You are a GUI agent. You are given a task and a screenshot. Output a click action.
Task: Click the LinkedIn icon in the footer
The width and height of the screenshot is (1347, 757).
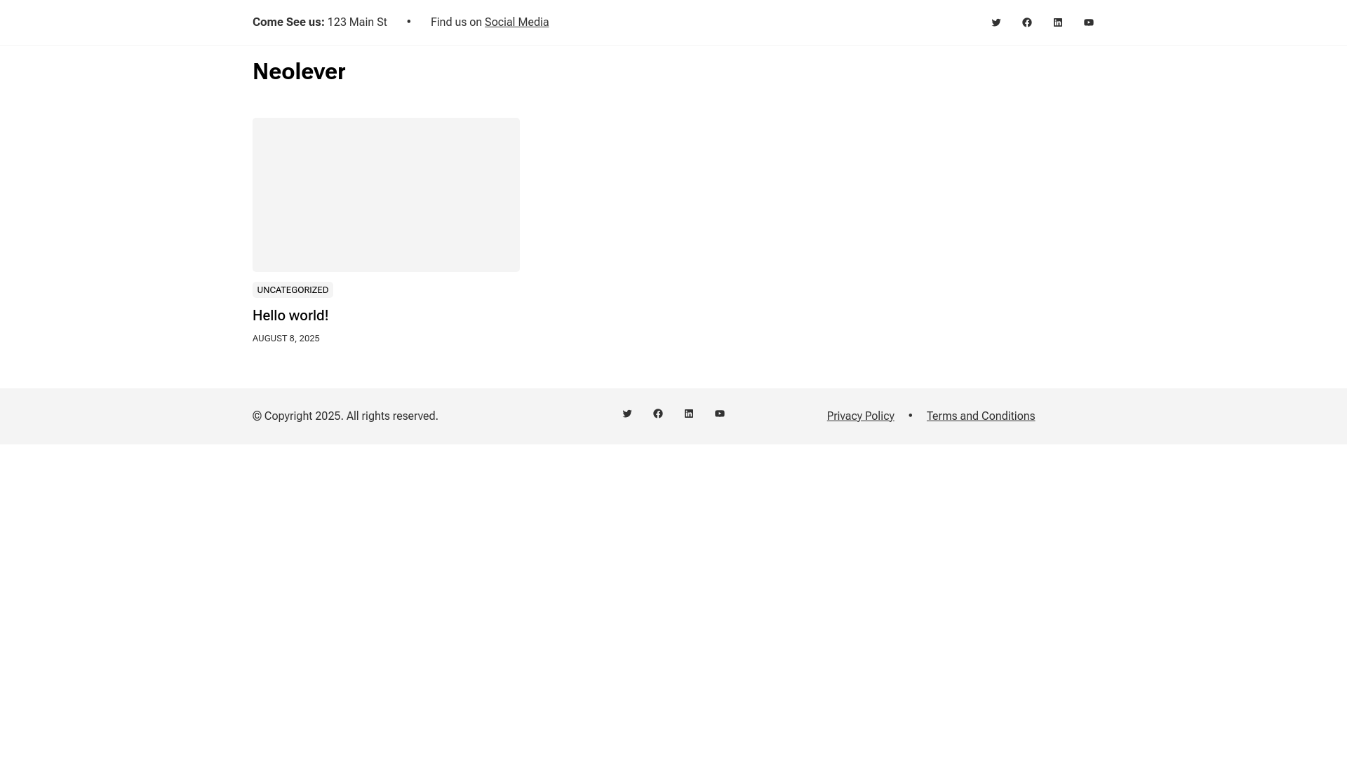point(689,414)
